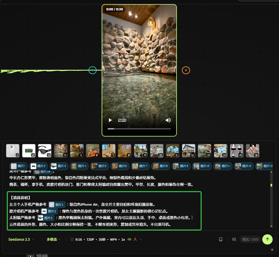Click the 图片12 tag chip
This screenshot has height=257, width=279.
pyautogui.click(x=244, y=166)
